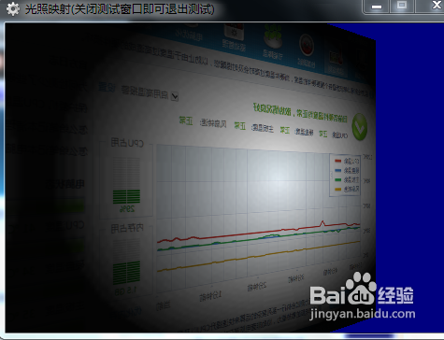Click the red swatch in the chart legend

338,161
